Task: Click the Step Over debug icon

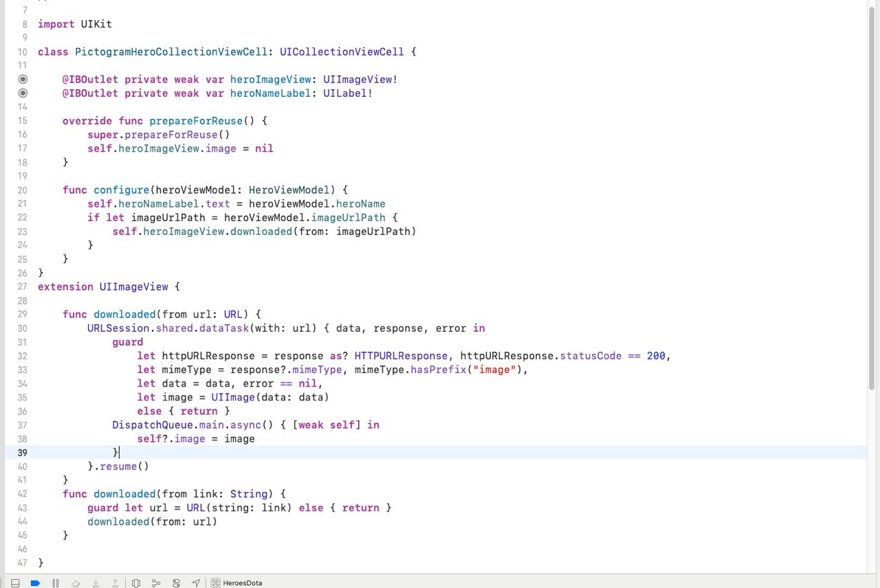Action: (x=76, y=583)
